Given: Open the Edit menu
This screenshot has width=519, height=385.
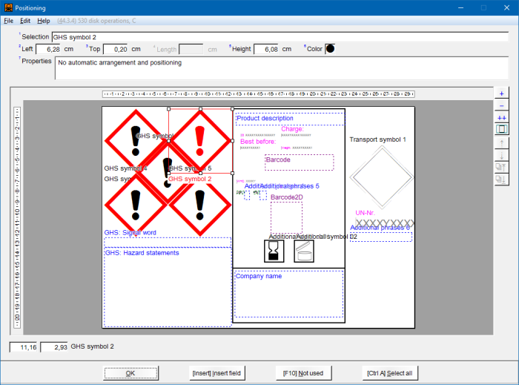Looking at the screenshot, I should coord(25,21).
